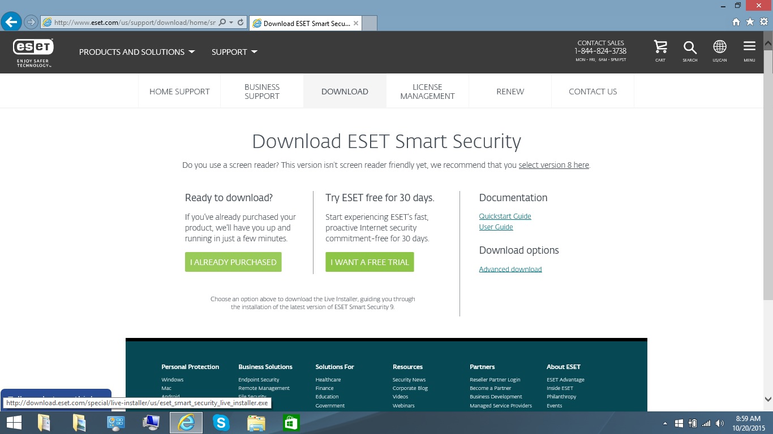Open the documents folder taskbar icon
Viewport: 773px width, 434px height.
coord(44,423)
